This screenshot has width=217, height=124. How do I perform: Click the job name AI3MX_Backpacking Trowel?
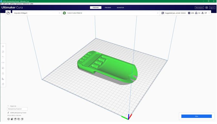coord(18,113)
